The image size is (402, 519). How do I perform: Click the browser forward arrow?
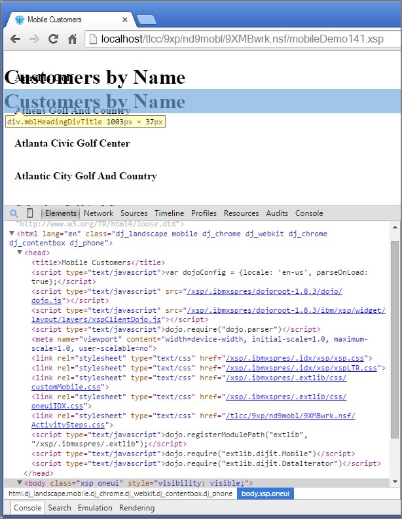(34, 39)
